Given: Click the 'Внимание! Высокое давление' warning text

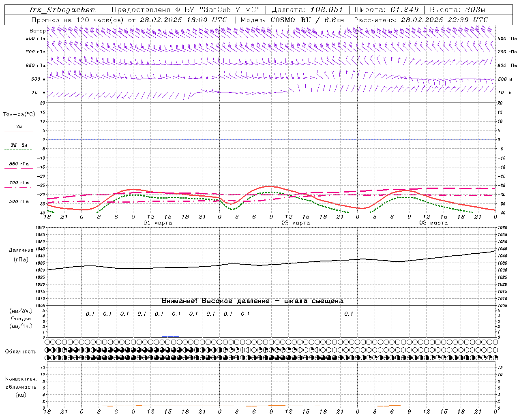Looking at the screenshot, I should pos(215,301).
